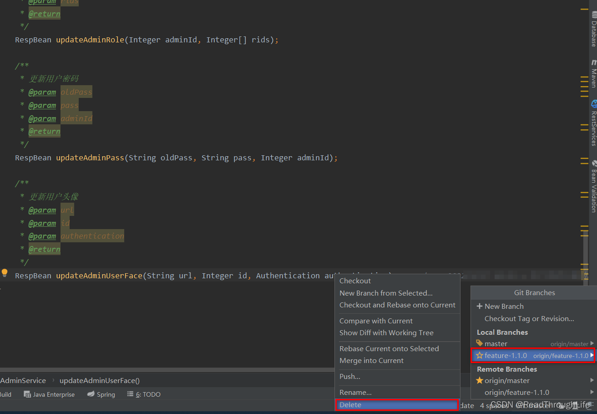The width and height of the screenshot is (597, 414).
Task: Open the Spring tool window
Action: pyautogui.click(x=101, y=394)
